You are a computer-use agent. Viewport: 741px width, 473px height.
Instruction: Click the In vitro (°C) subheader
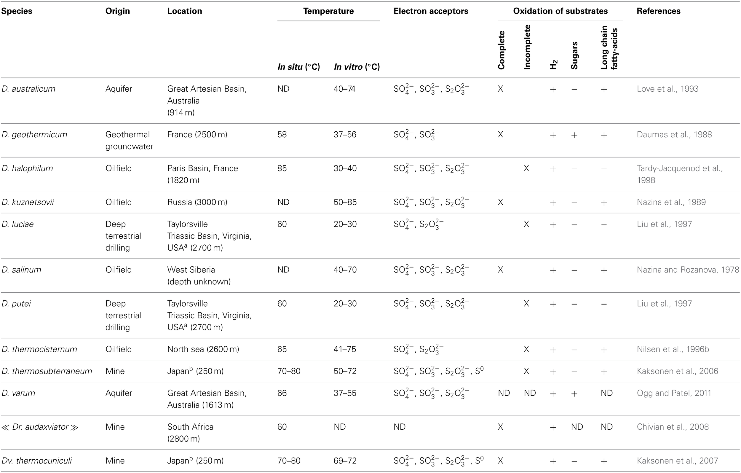pos(357,67)
